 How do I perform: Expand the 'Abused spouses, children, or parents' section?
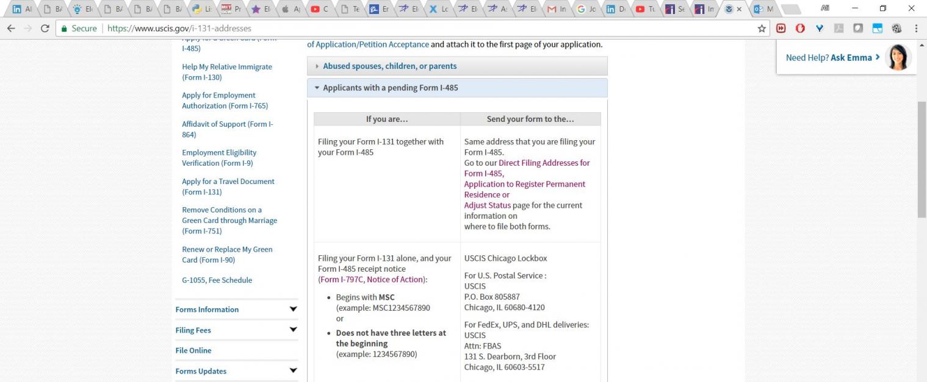tap(389, 66)
